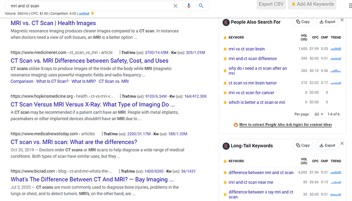Open medicinenet result options menu
The height and width of the screenshot is (201, 352).
[120, 53]
